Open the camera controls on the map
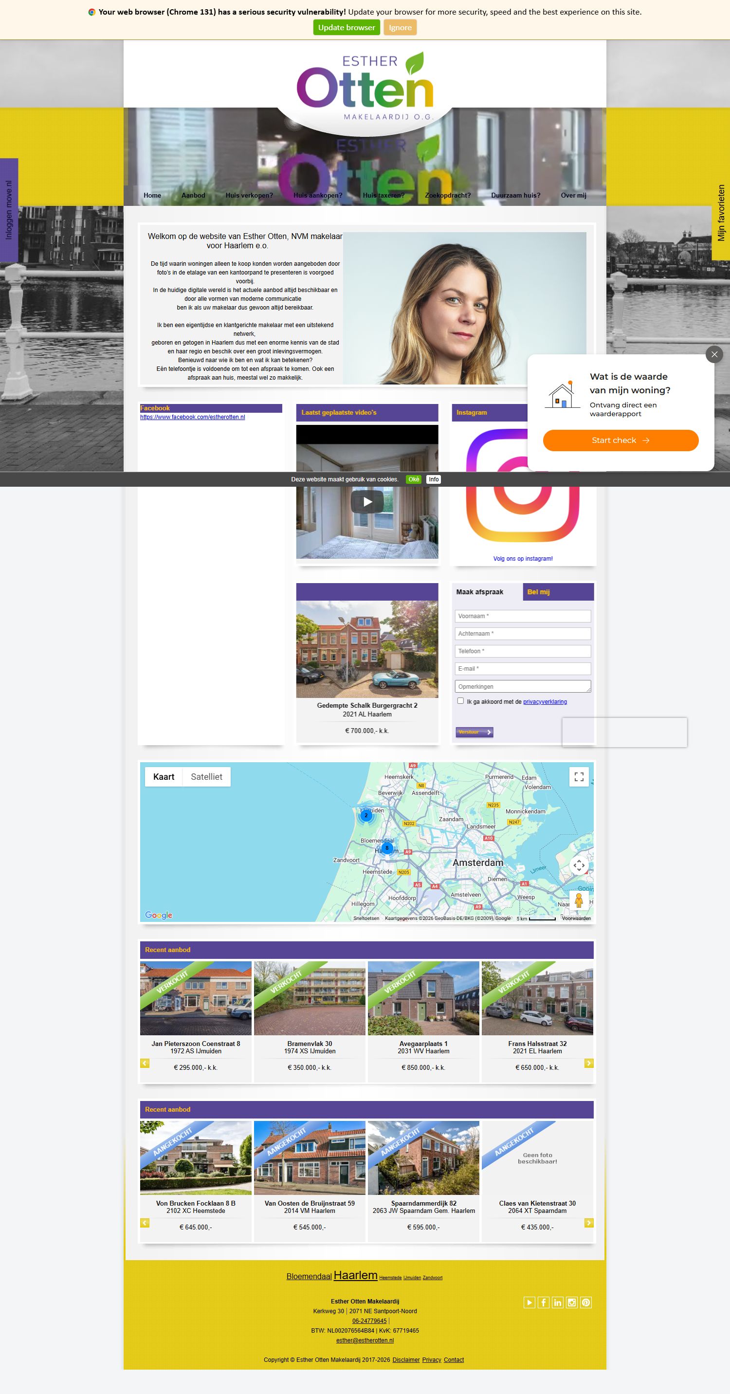The image size is (730, 1394). (x=579, y=865)
